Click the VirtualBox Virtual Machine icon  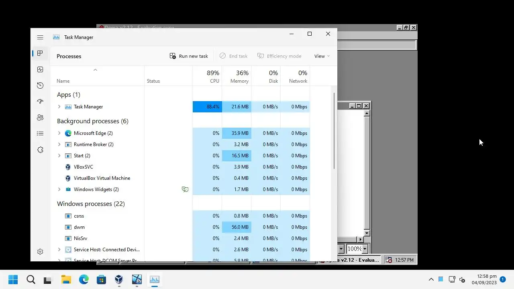pos(68,178)
